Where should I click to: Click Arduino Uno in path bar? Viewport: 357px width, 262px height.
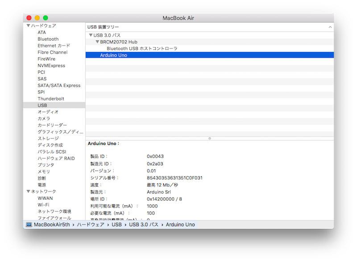pos(180,224)
